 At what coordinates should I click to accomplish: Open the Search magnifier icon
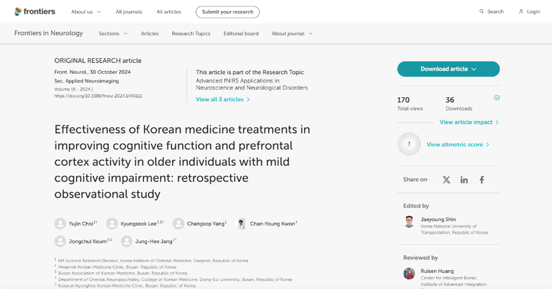pyautogui.click(x=481, y=12)
